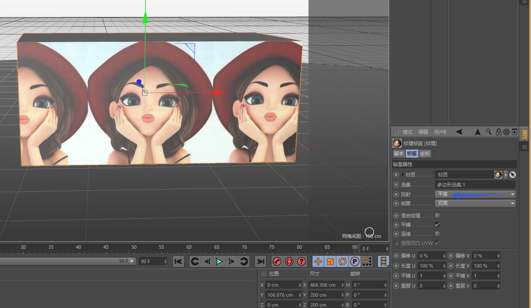The height and width of the screenshot is (308, 531).
Task: Click the 90 F end frame field
Action: pos(153,261)
